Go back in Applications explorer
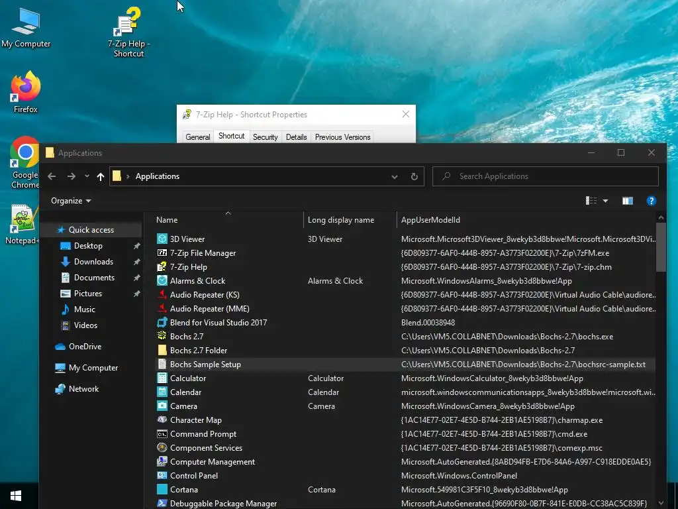The width and height of the screenshot is (678, 509). [52, 176]
